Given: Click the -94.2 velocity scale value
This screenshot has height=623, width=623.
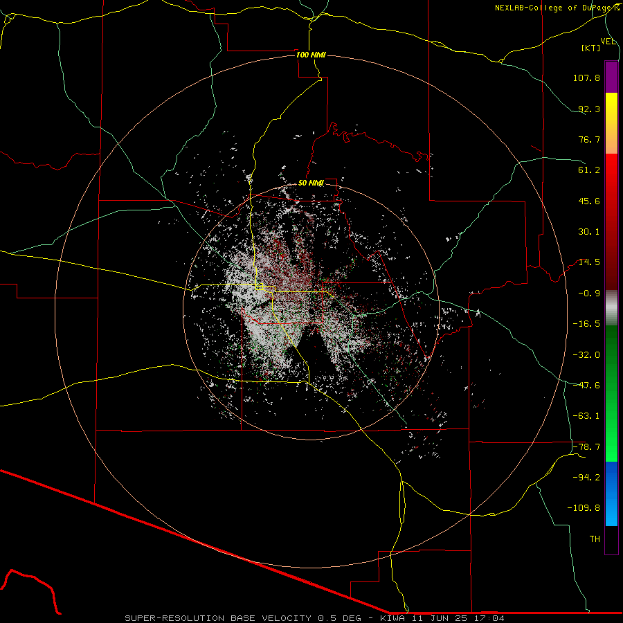Looking at the screenshot, I should point(586,477).
